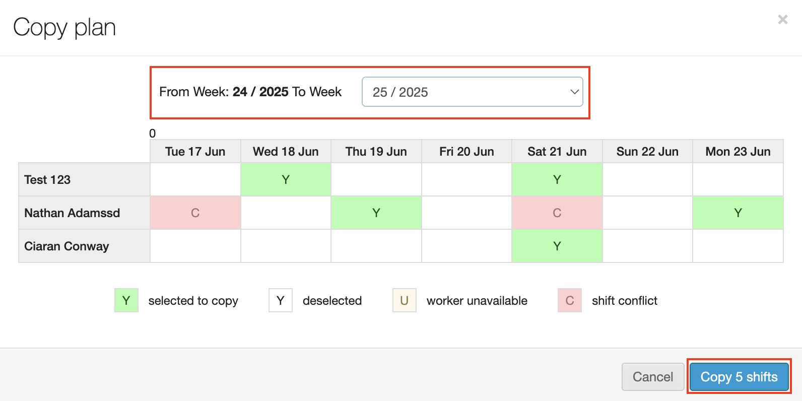The height and width of the screenshot is (401, 802).
Task: Select the Fri 20 Jun column header
Action: pos(466,152)
